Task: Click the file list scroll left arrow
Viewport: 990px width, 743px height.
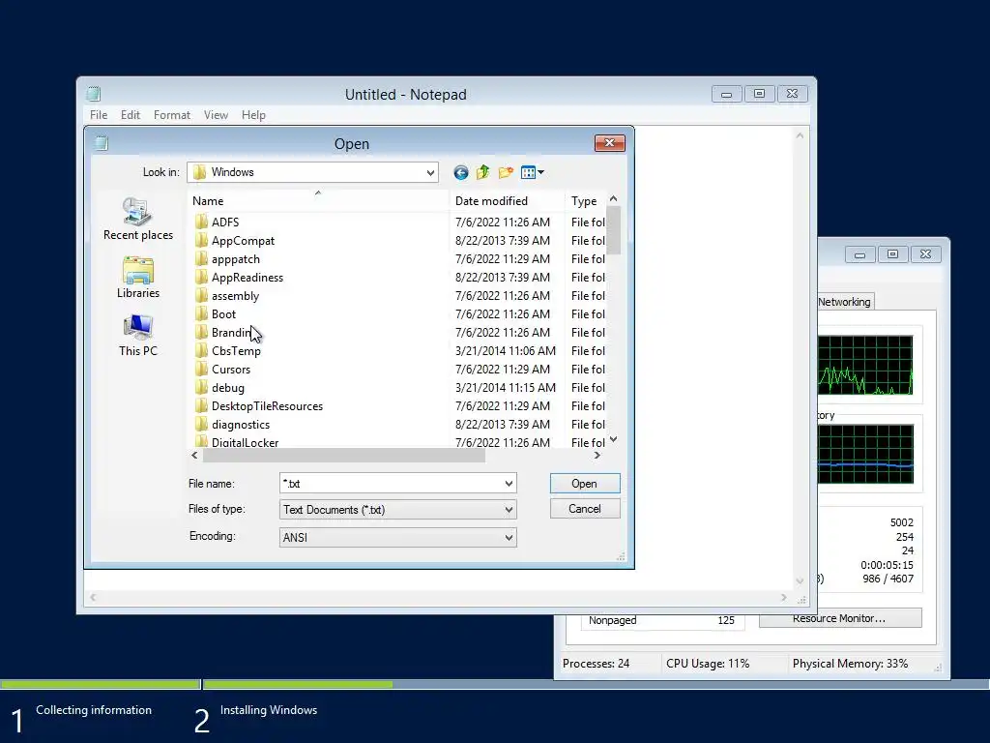Action: pos(194,456)
